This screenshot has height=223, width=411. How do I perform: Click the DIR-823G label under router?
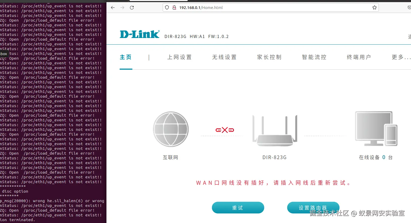tap(274, 158)
